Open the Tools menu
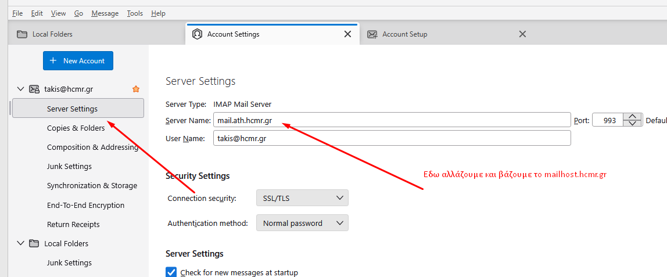667x277 pixels. pyautogui.click(x=135, y=13)
